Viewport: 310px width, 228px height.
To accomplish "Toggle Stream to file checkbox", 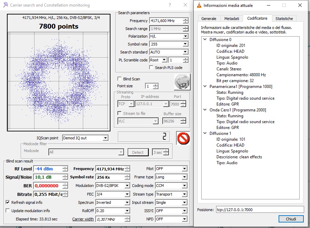I will [119, 113].
